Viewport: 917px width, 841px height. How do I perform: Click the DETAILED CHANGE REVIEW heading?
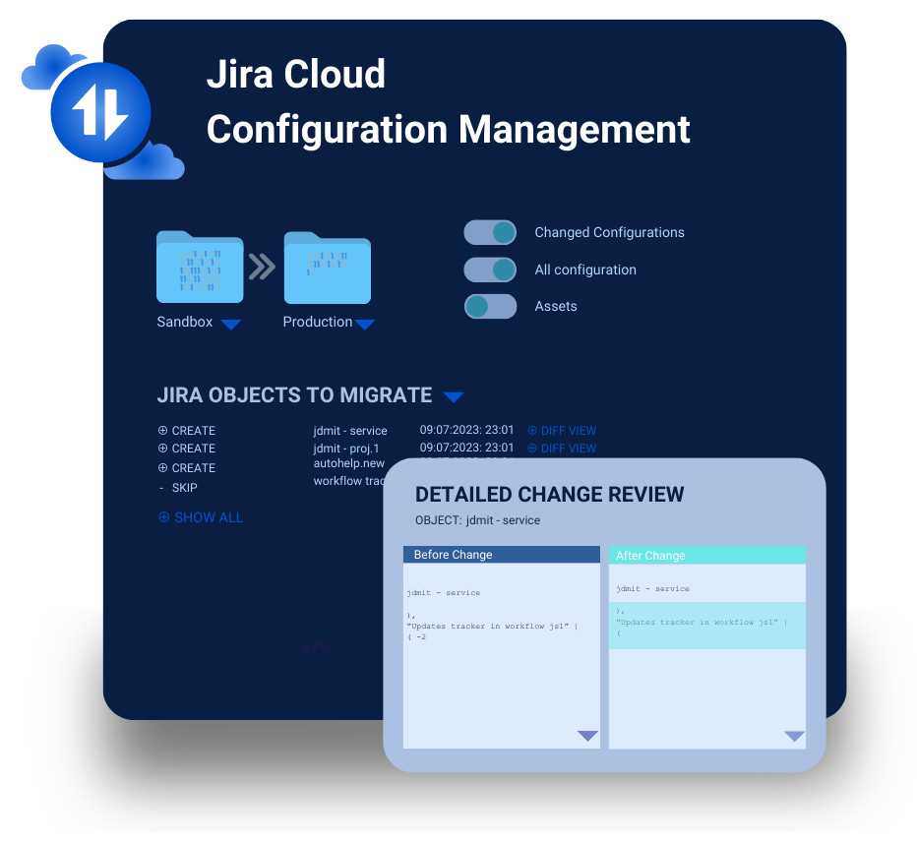pos(549,495)
